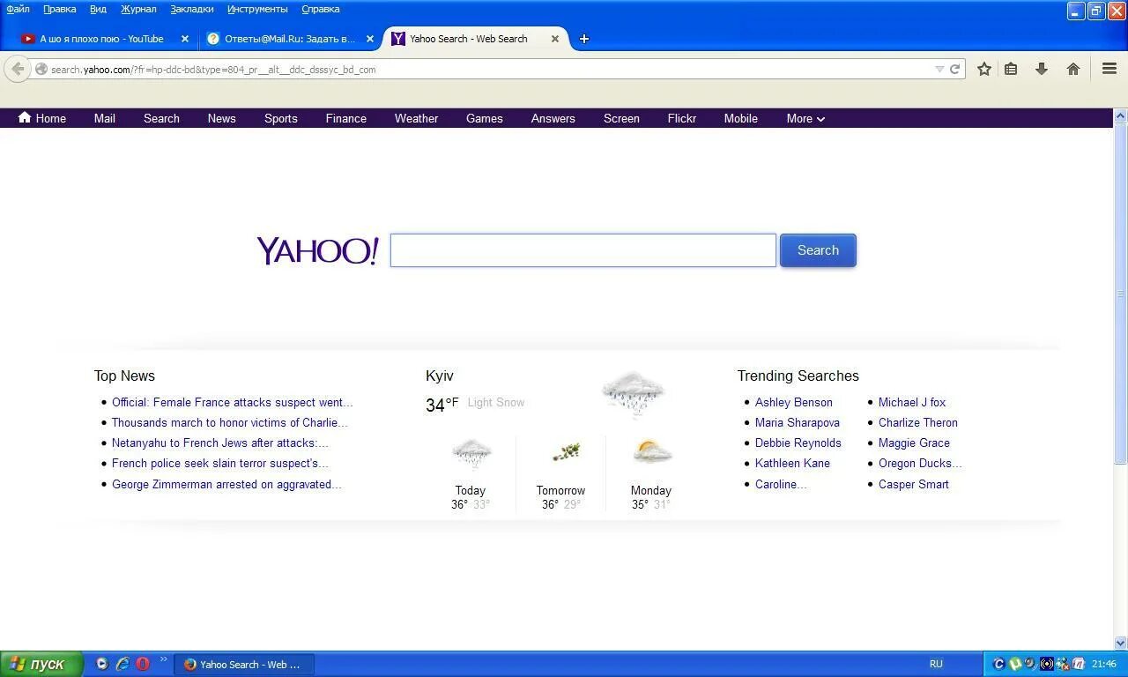Open Maria Sharapova trending search
1128x677 pixels.
pyautogui.click(x=798, y=422)
